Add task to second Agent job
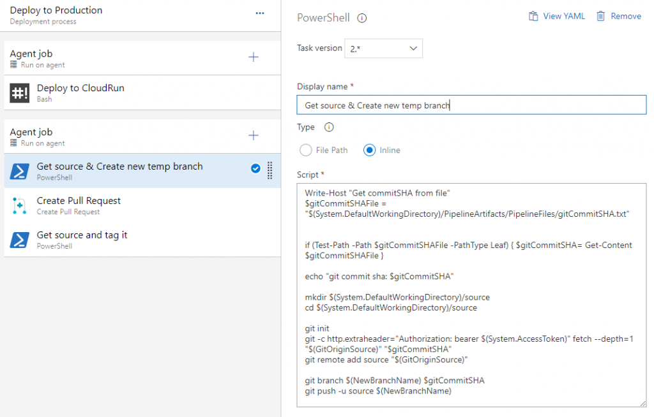Viewport: 654px width, 417px height. click(x=254, y=135)
